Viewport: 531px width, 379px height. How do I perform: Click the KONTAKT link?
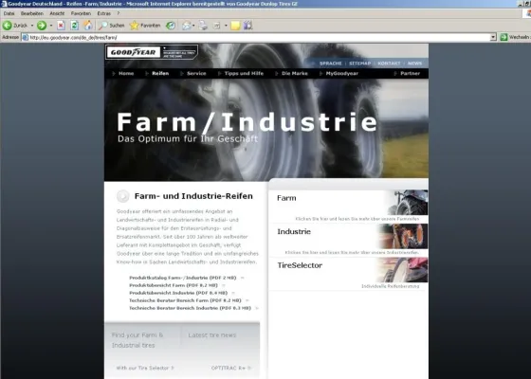tap(389, 63)
